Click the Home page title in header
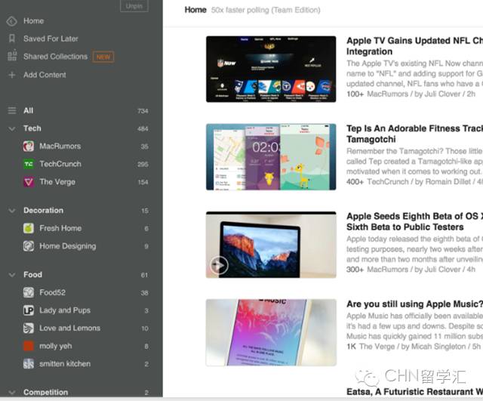Viewport: 483px width, 401px height. pyautogui.click(x=195, y=10)
